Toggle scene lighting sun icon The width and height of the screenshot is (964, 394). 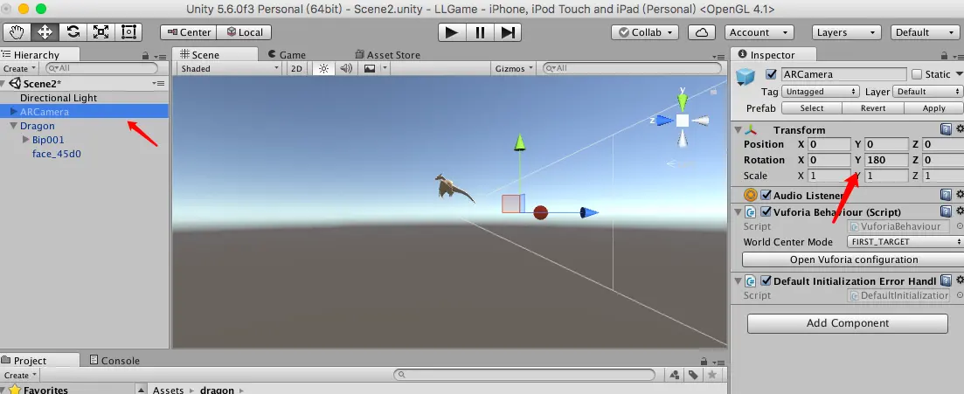pyautogui.click(x=323, y=68)
